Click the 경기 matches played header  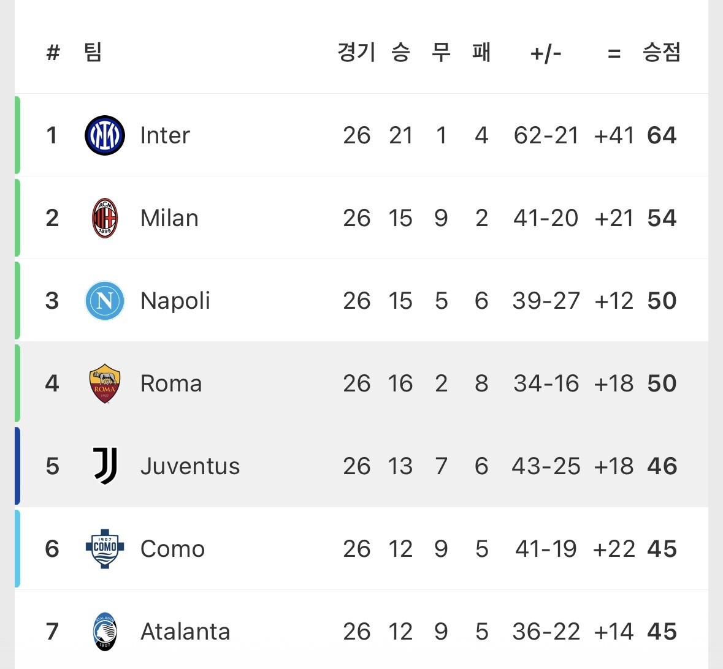pyautogui.click(x=356, y=53)
